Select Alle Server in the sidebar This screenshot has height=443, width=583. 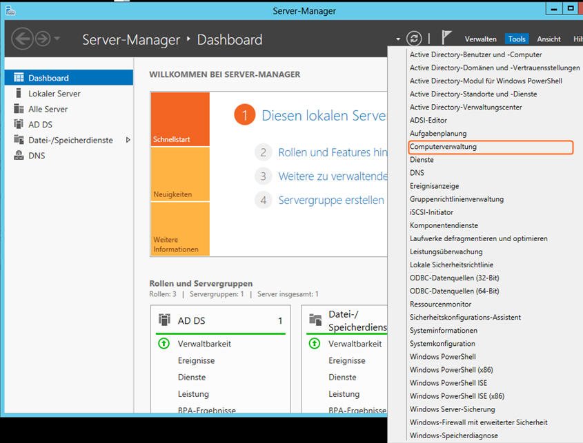click(x=69, y=109)
